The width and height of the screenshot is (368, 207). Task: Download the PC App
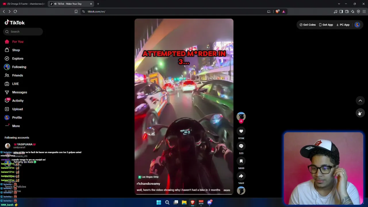point(343,25)
